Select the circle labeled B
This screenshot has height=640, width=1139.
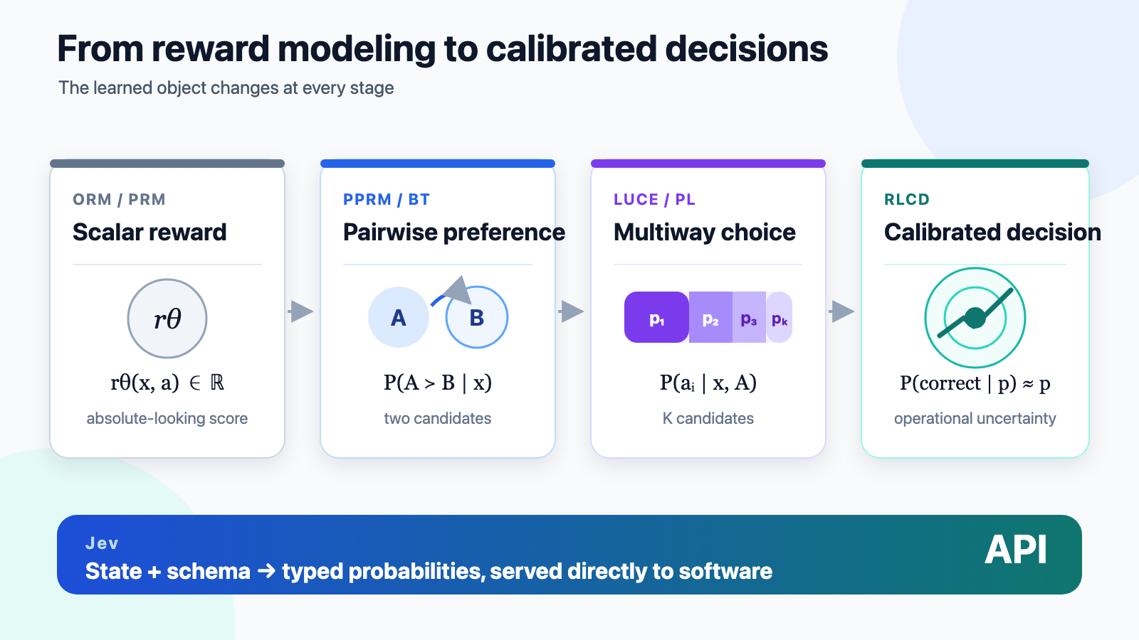pos(477,317)
